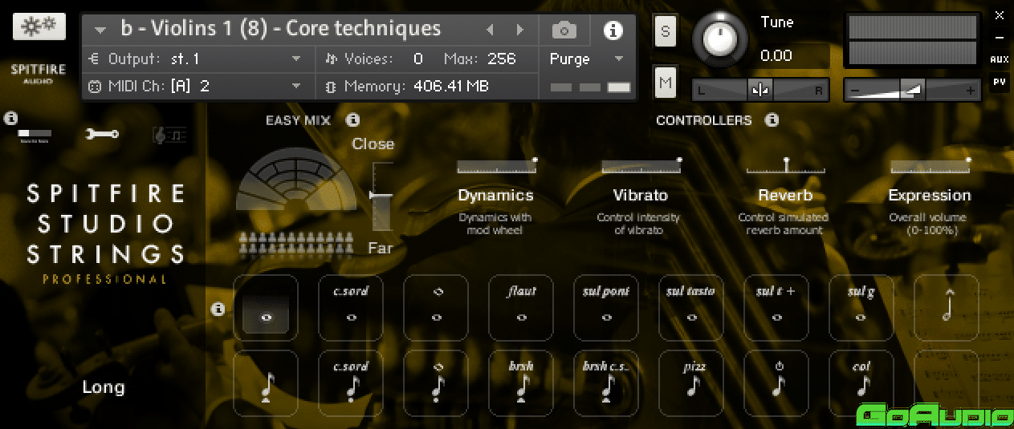
Task: Toggle the AUX sends panel
Action: point(1000,59)
